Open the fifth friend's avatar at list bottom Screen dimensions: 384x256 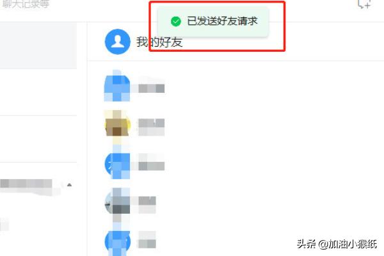118,242
